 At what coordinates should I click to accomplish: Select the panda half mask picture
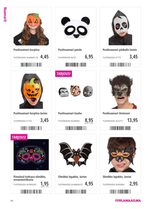pyautogui.click(x=76, y=28)
